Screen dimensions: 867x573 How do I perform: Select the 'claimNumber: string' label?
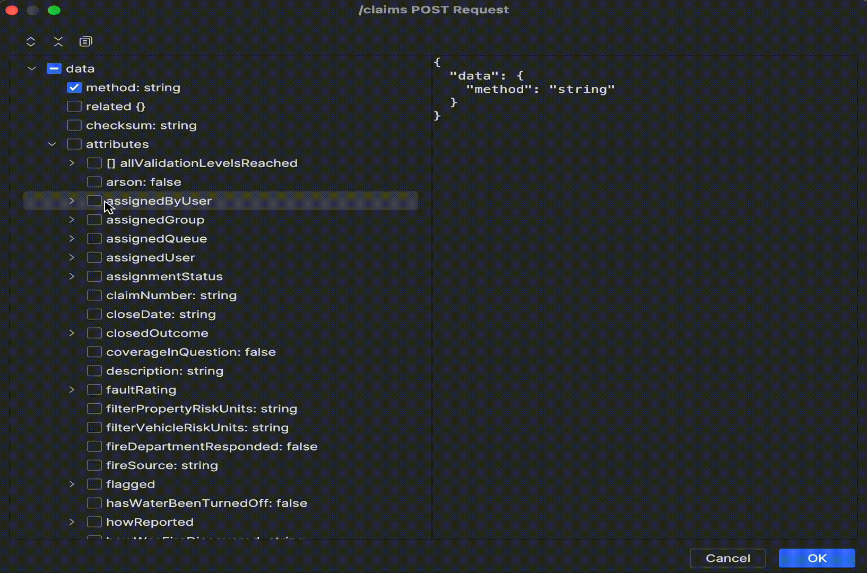click(171, 296)
